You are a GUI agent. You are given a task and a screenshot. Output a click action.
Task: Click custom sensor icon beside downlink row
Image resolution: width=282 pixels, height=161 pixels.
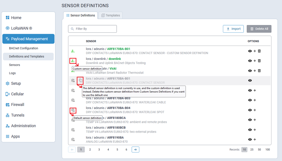coord(73,61)
